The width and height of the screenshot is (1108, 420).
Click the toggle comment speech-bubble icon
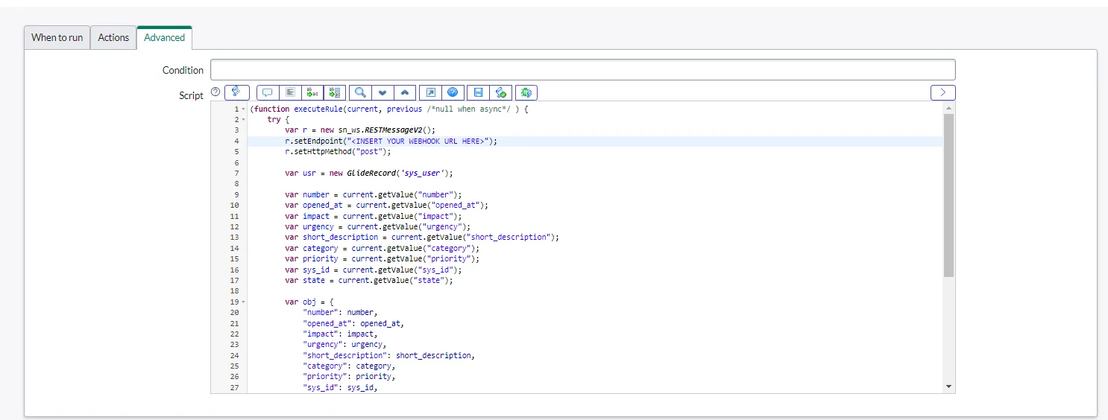coord(268,93)
